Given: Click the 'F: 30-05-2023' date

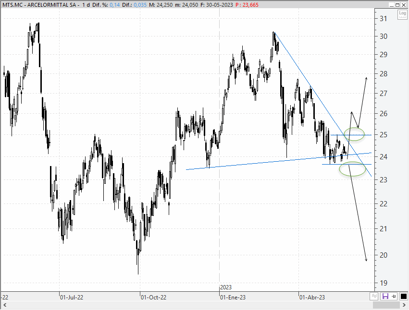Looking at the screenshot, I should 216,5.
